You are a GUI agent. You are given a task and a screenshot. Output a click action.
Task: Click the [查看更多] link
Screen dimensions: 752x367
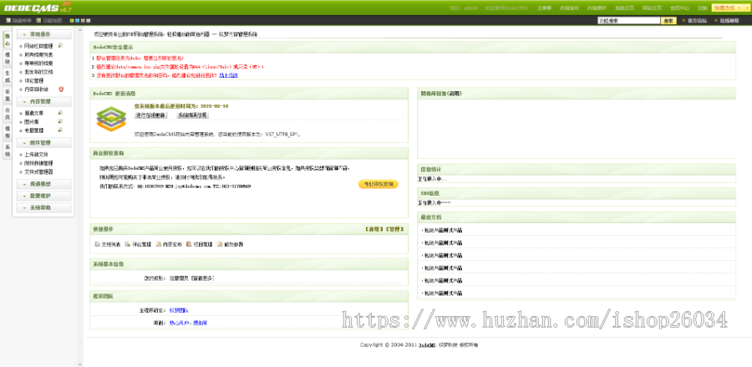(202, 278)
